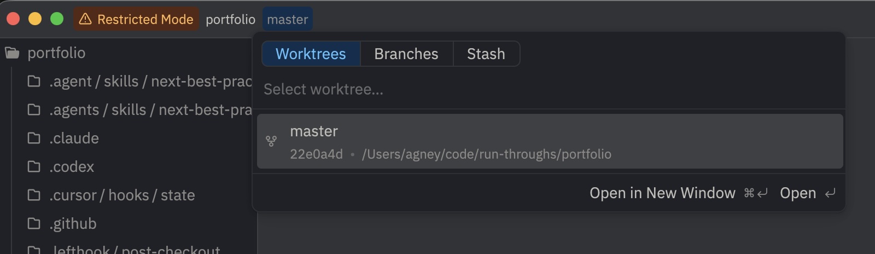Switch to the Branches tab
The height and width of the screenshot is (254, 875).
[406, 54]
